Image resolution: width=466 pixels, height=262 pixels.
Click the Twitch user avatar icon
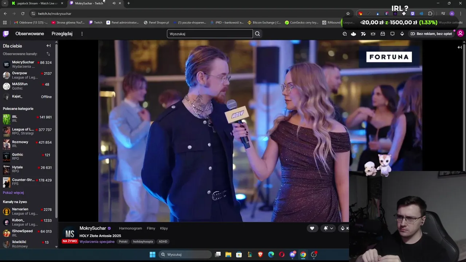coord(460,34)
